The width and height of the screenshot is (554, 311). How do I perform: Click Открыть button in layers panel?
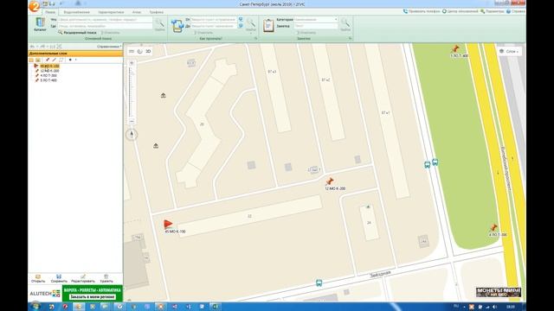38,278
